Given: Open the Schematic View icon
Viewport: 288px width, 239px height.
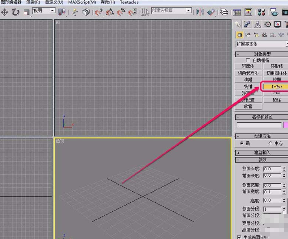Looking at the screenshot, I should click(248, 12).
